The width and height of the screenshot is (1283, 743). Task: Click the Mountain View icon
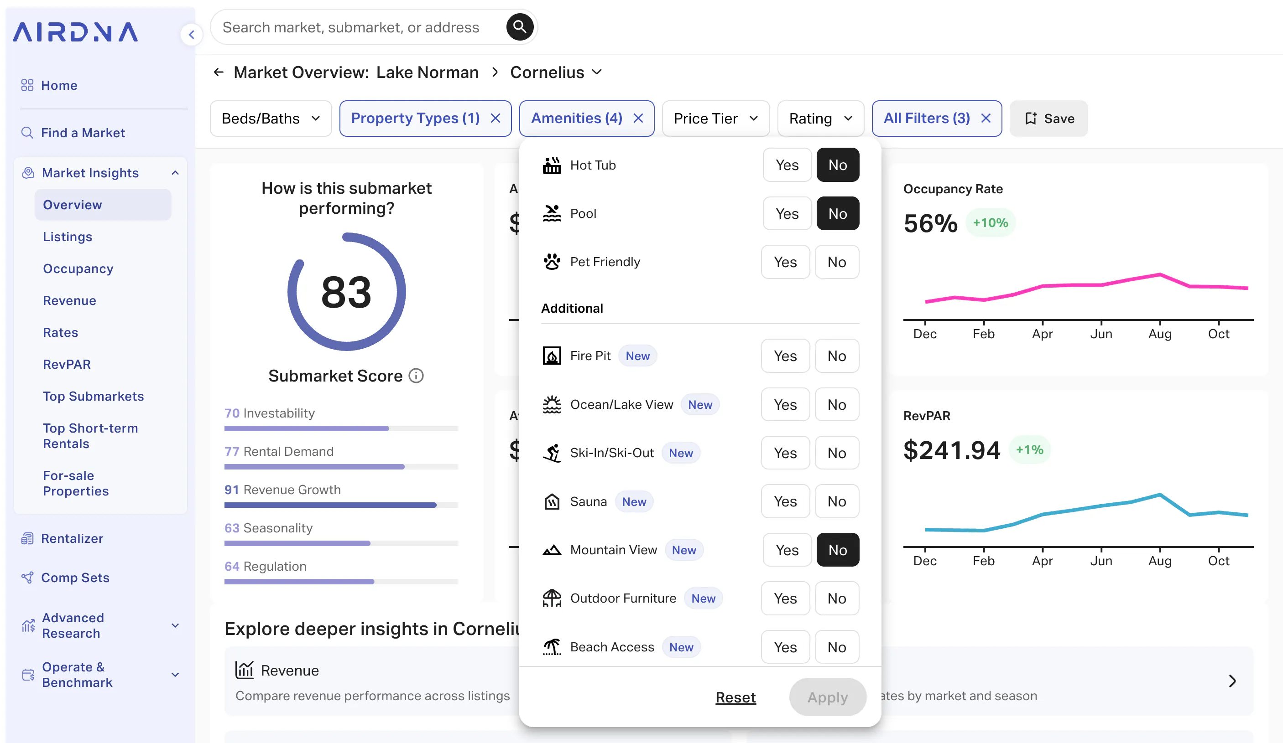click(x=552, y=550)
